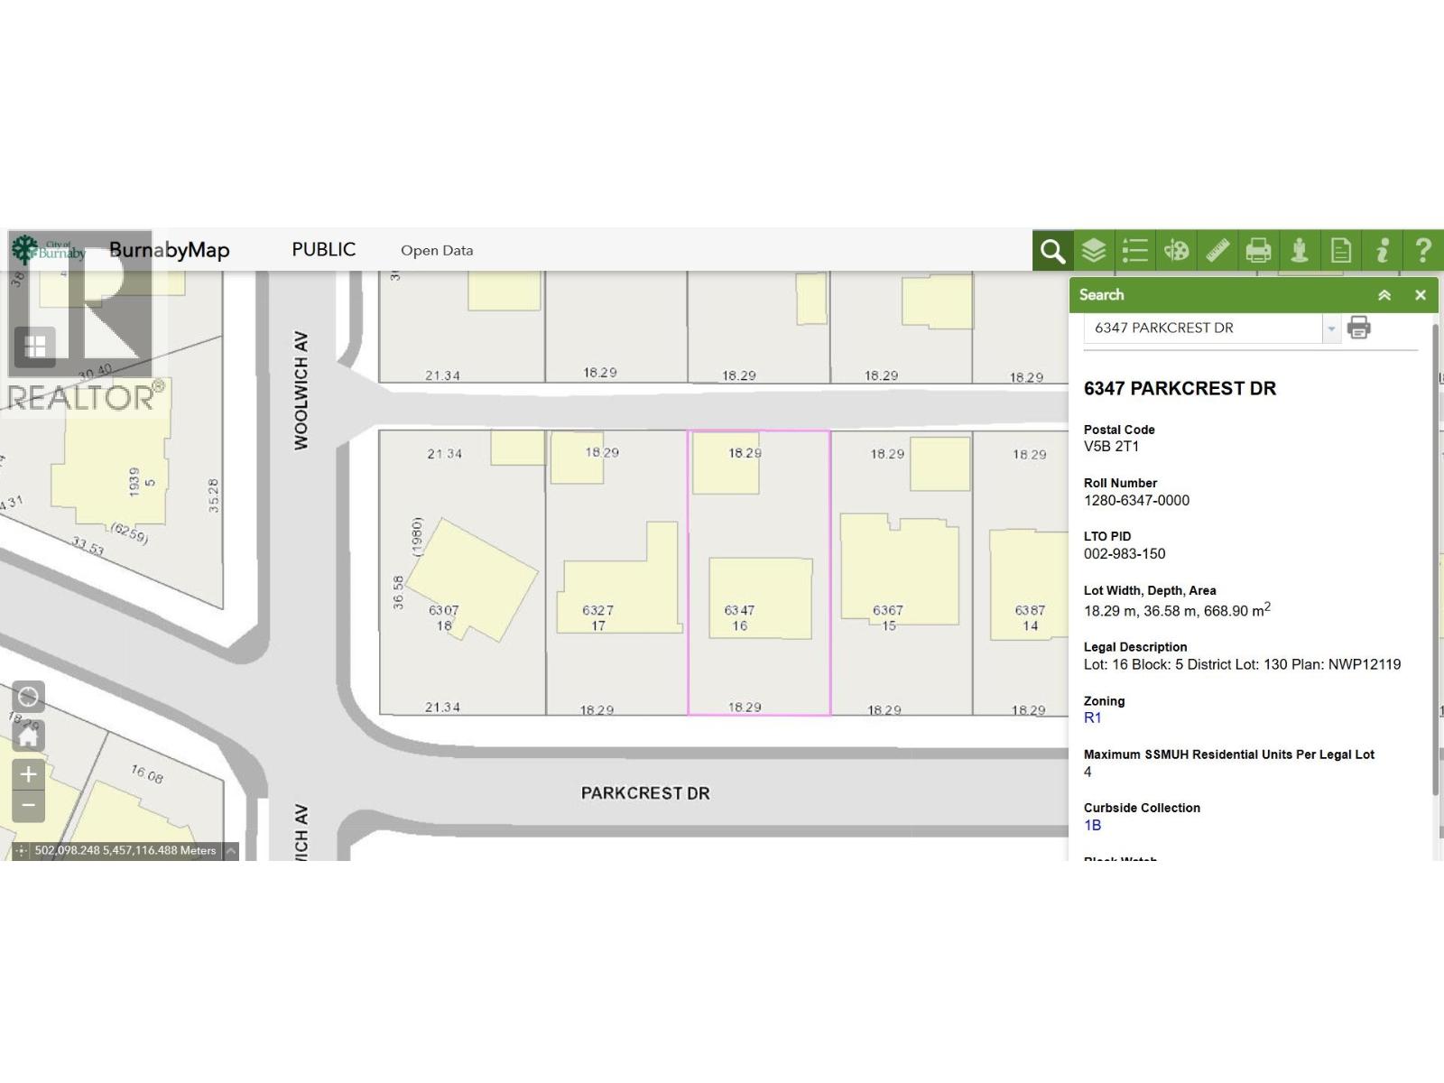
Task: Open the Layers tool
Action: pos(1093,250)
